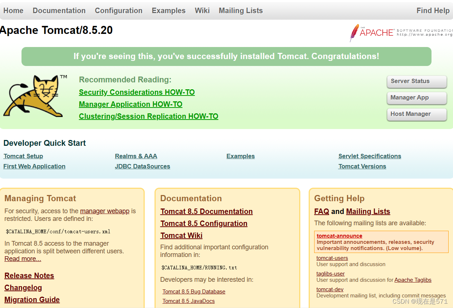Open the Documentation nav item
This screenshot has height=308, width=453.
(x=59, y=11)
